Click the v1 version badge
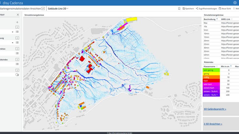 point(43,9)
